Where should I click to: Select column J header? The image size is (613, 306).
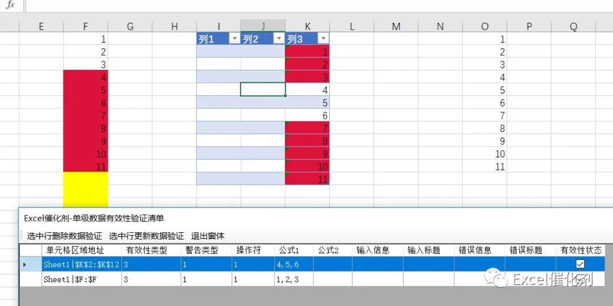click(263, 26)
